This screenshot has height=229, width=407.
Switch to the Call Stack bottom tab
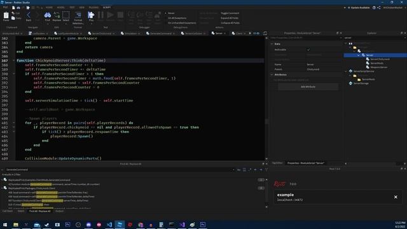[8, 211]
